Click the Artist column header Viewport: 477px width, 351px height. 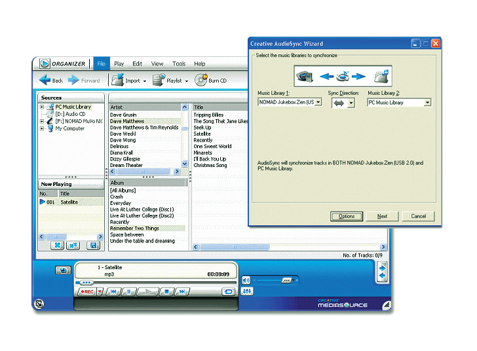(x=145, y=107)
